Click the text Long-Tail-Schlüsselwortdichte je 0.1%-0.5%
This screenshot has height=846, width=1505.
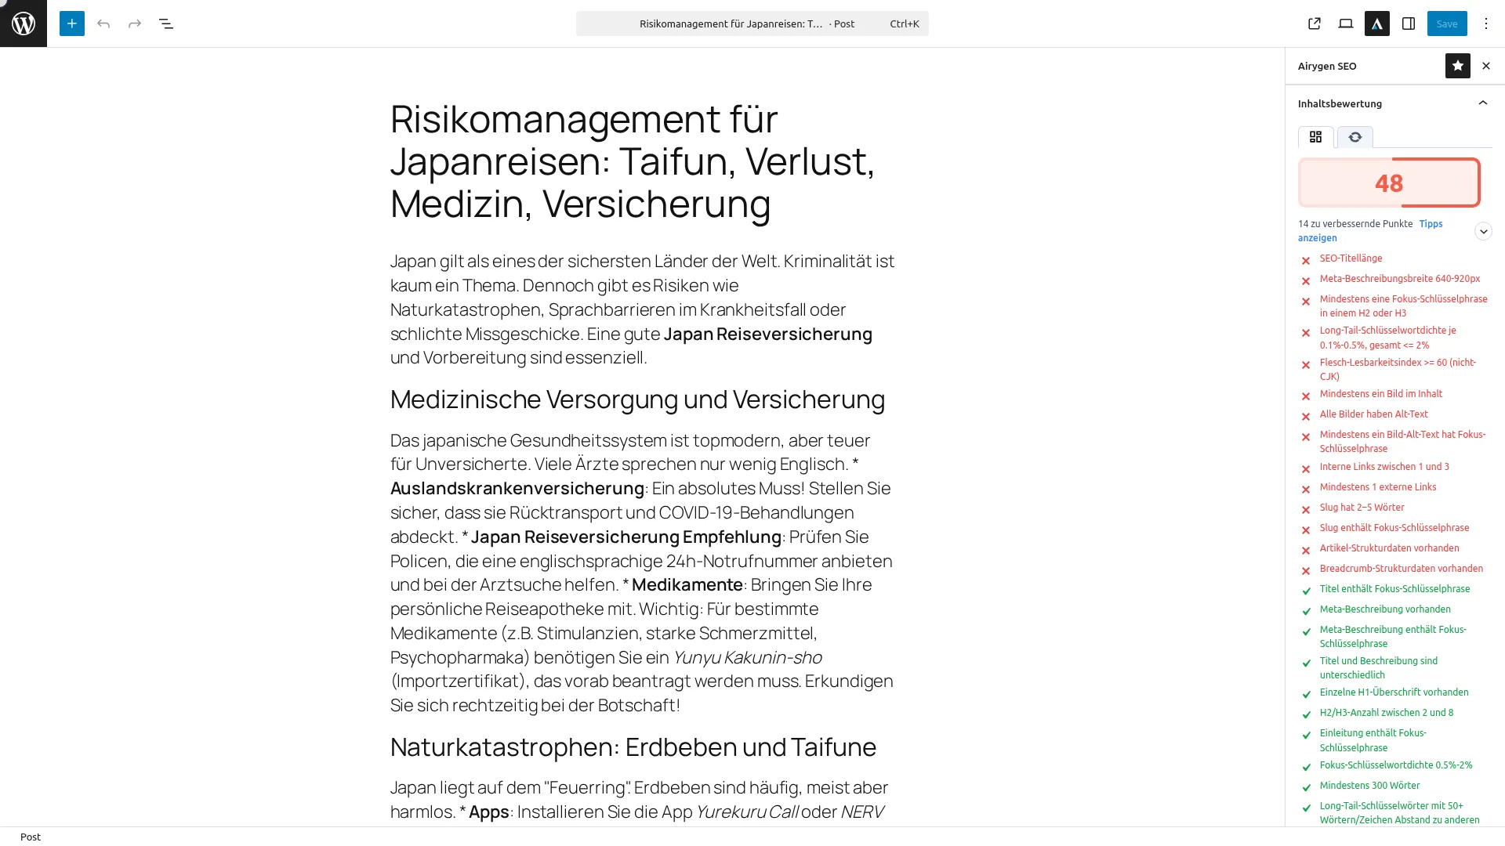pyautogui.click(x=1387, y=338)
